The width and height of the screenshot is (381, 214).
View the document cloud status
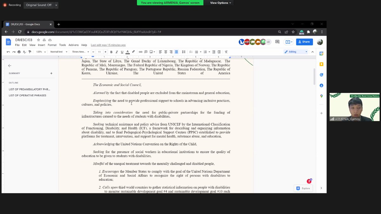coord(50,40)
